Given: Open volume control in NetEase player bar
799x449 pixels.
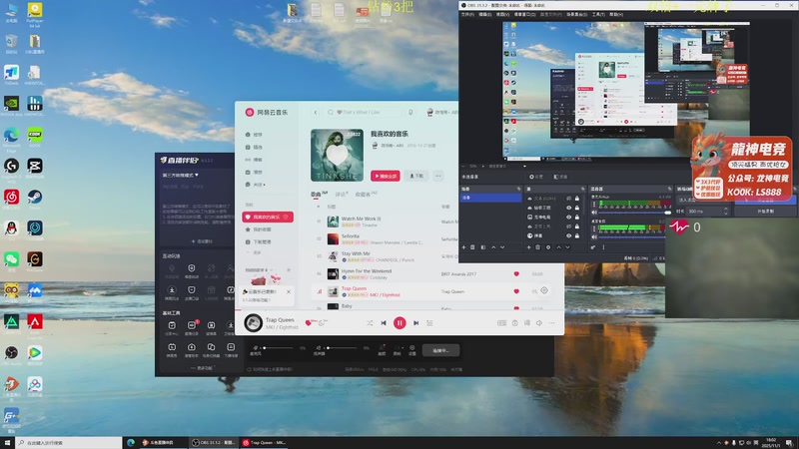Looking at the screenshot, I should tap(539, 322).
